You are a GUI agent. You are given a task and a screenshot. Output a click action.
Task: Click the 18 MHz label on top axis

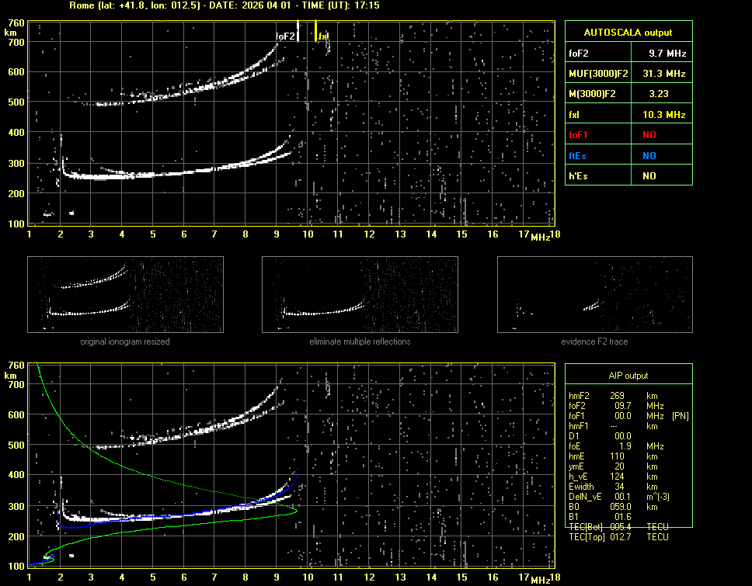554,234
